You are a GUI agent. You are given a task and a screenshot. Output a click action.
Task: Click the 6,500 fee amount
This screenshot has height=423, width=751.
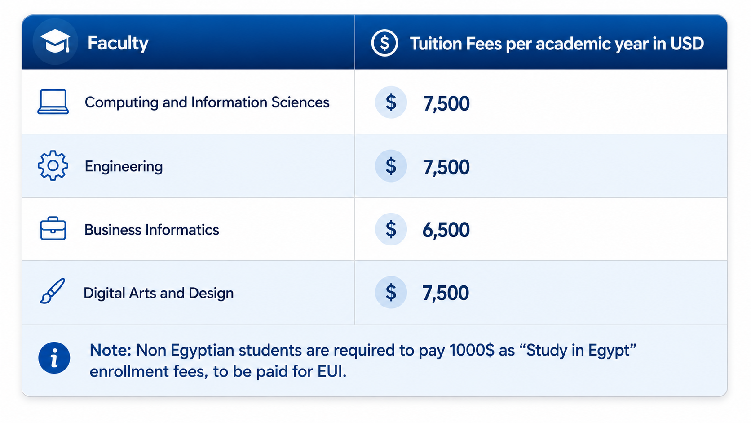[446, 230]
